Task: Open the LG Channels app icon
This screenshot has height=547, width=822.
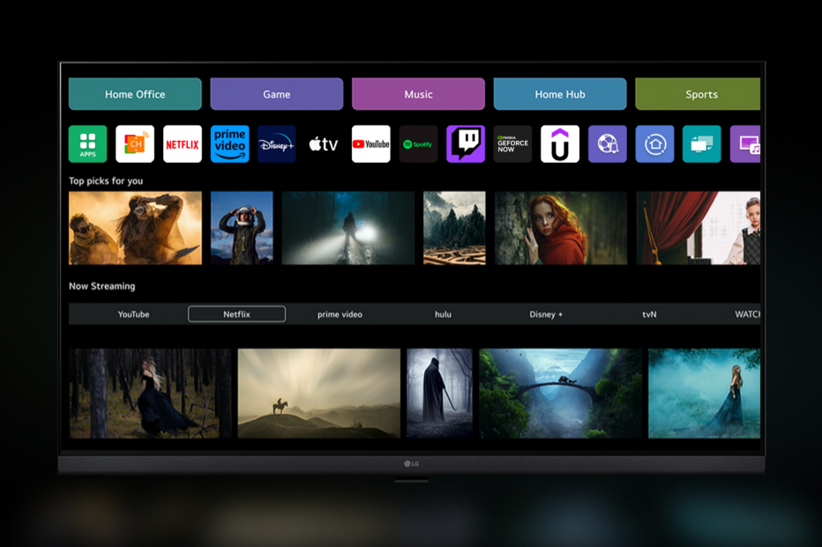Action: 135,144
